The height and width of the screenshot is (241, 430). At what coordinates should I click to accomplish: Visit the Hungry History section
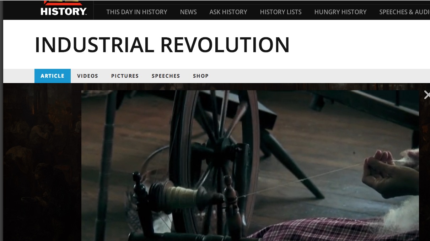click(340, 12)
